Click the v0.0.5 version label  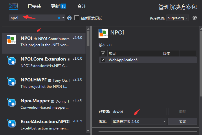[77, 121]
